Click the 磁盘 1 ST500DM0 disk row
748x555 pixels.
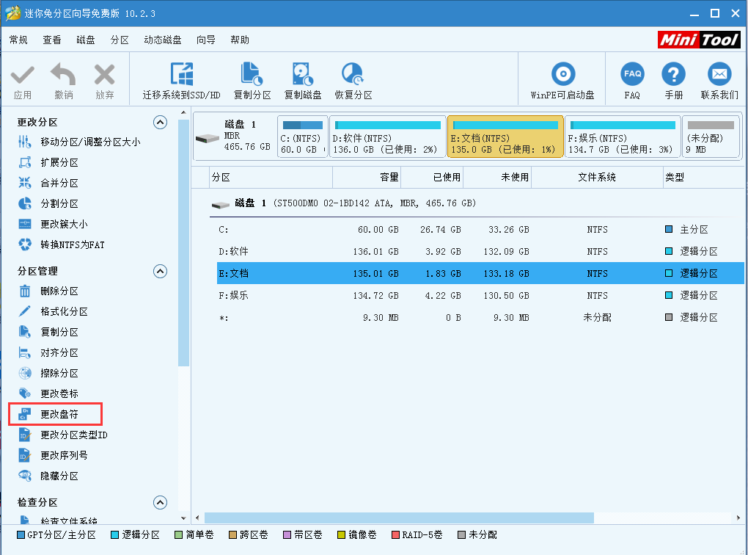477,203
